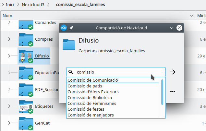The height and width of the screenshot is (131, 206).
Task: Click the Etiquetes folder thumbnail
Action: point(26,106)
